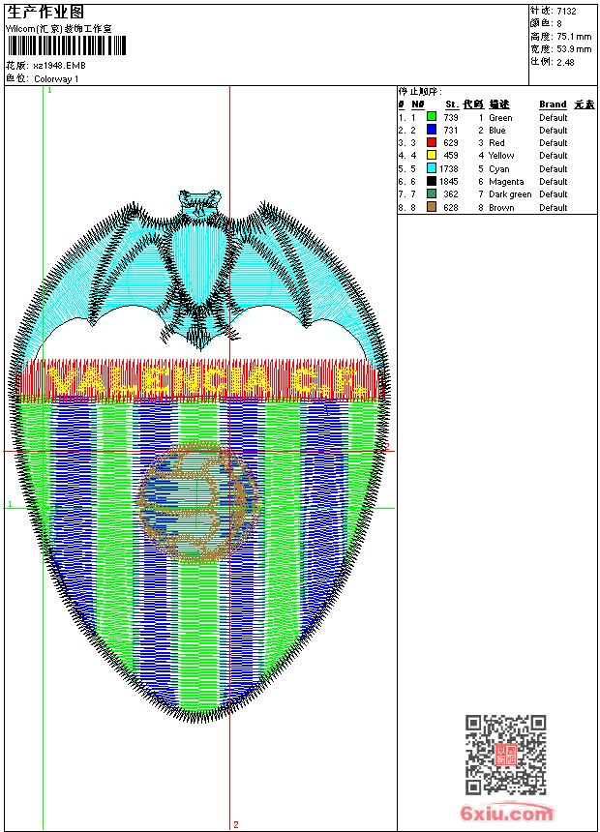Select the stitch count '739' for Green

coord(451,117)
